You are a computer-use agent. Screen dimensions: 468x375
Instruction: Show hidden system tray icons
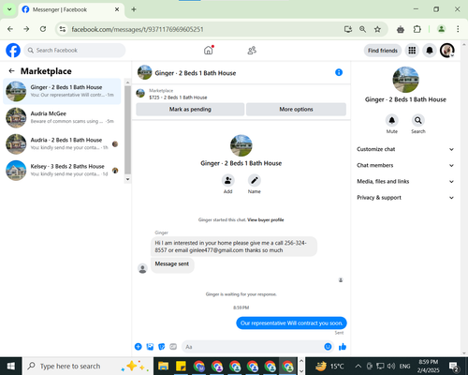(358, 366)
